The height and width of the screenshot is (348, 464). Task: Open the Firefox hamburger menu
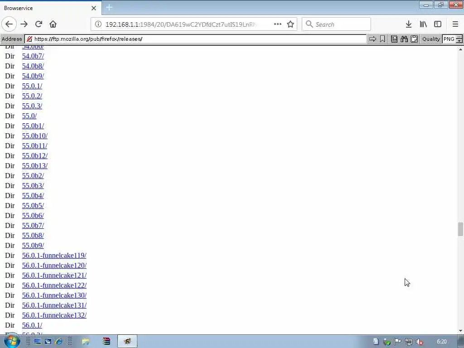point(455,24)
